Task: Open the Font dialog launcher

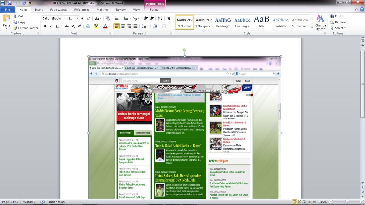Action: (x=110, y=34)
